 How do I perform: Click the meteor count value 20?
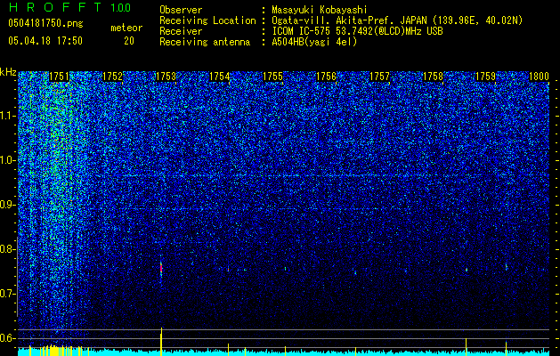point(129,41)
